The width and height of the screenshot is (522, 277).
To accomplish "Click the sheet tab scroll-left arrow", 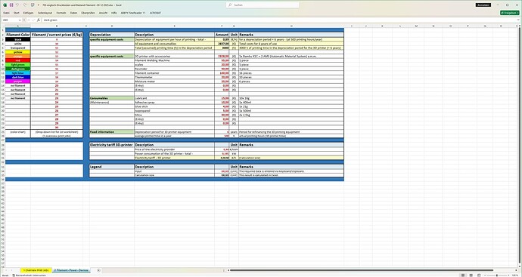I will point(7,270).
